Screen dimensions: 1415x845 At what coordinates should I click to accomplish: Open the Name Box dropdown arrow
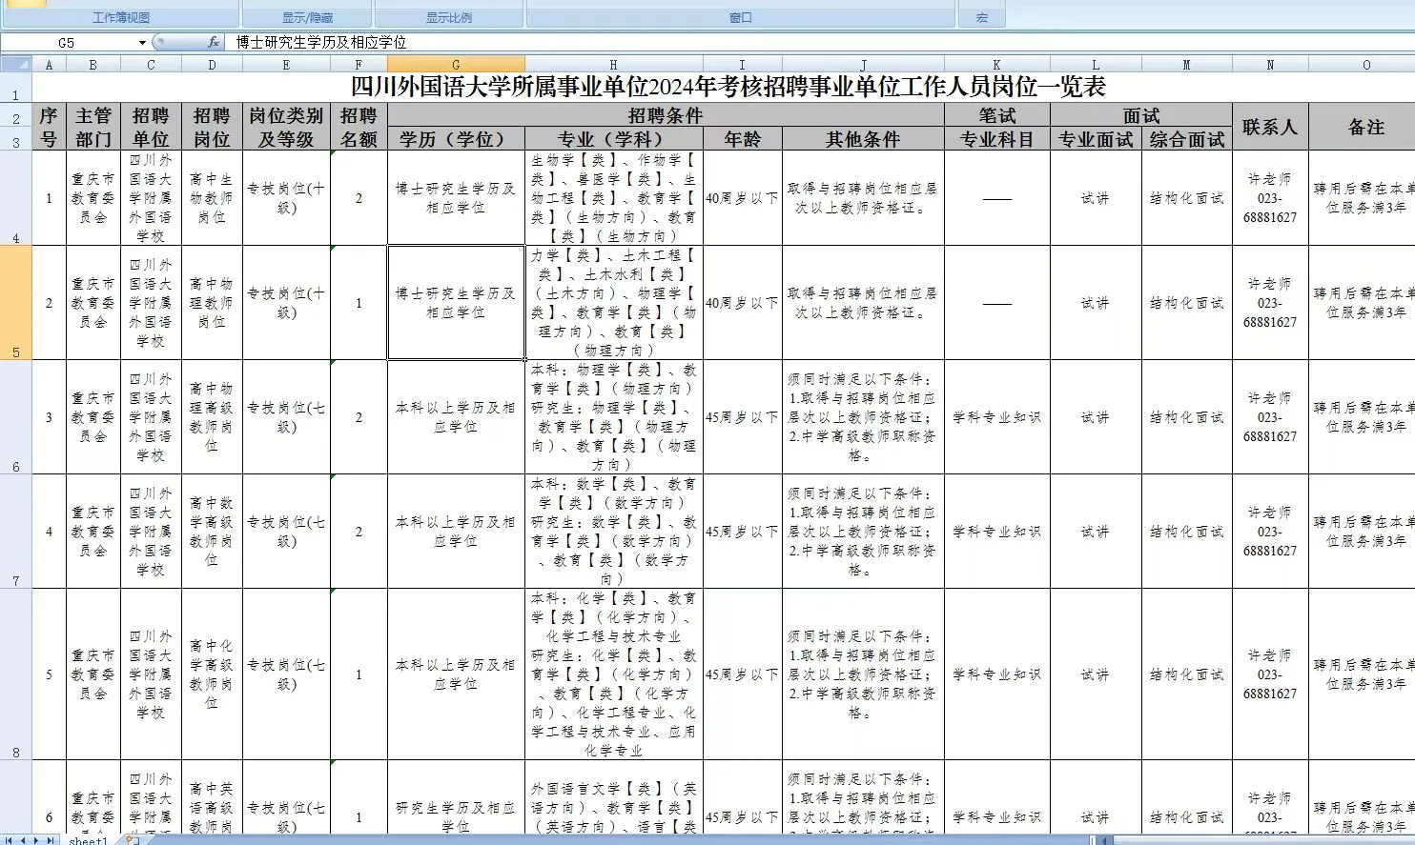pyautogui.click(x=142, y=43)
